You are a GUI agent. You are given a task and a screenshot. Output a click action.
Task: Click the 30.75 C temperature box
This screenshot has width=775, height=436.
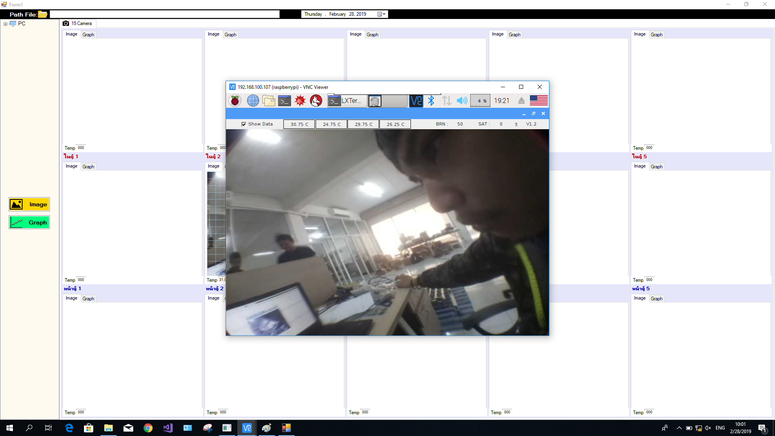(x=299, y=124)
